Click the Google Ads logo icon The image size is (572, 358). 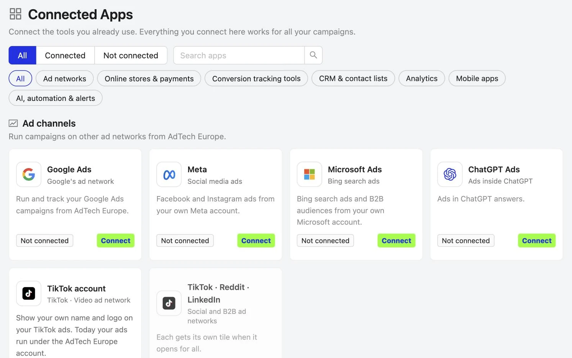coord(29,175)
